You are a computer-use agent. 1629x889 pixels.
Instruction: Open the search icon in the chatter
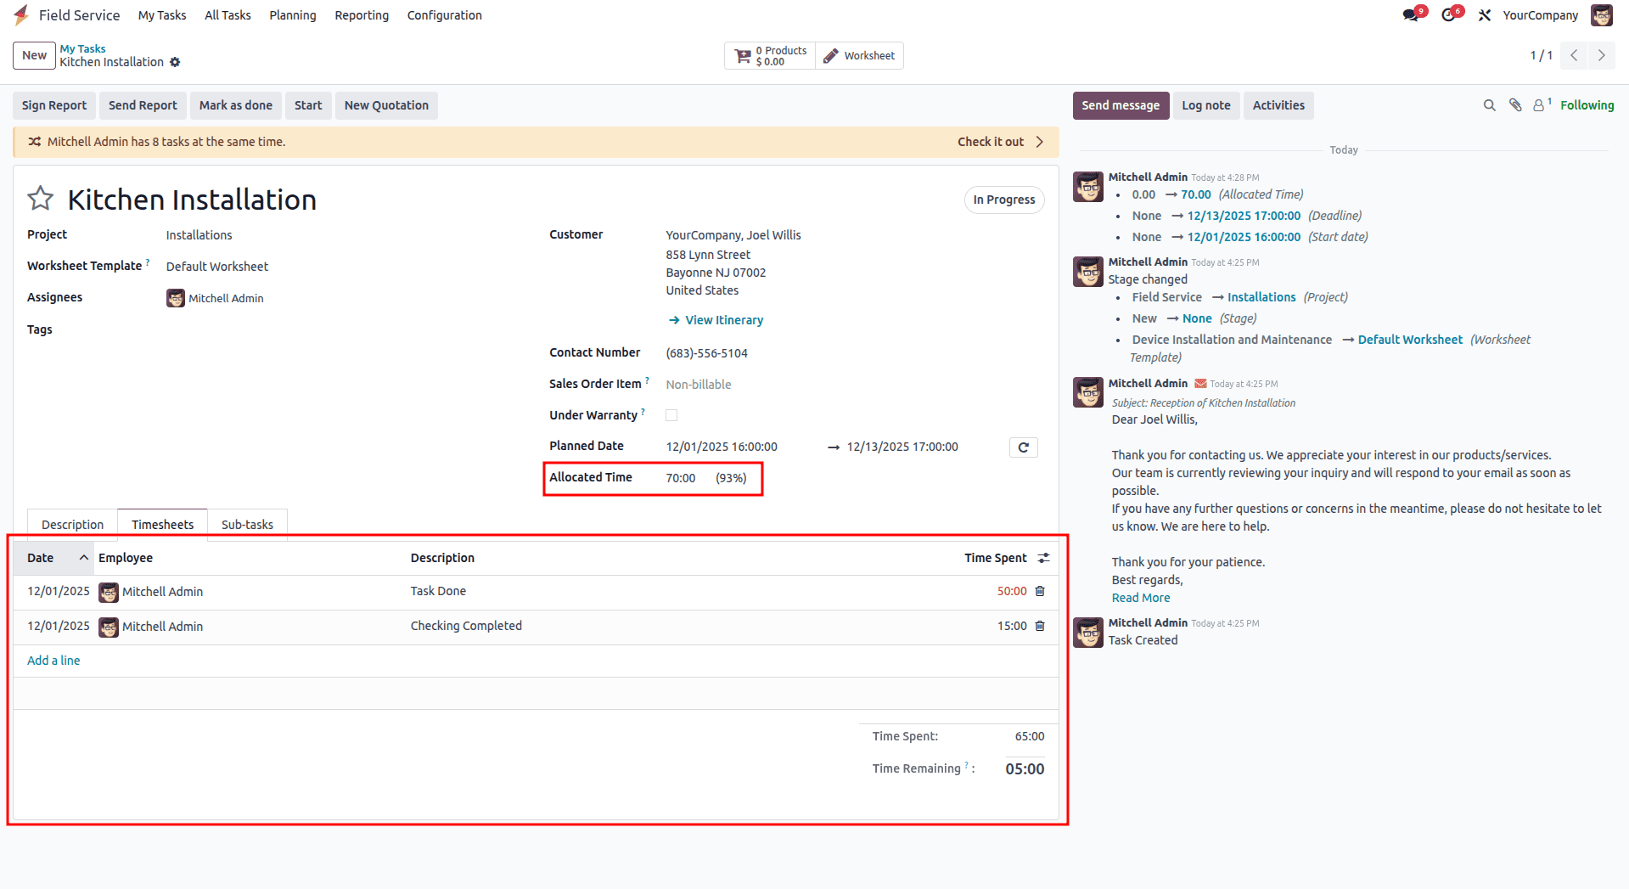(x=1489, y=105)
